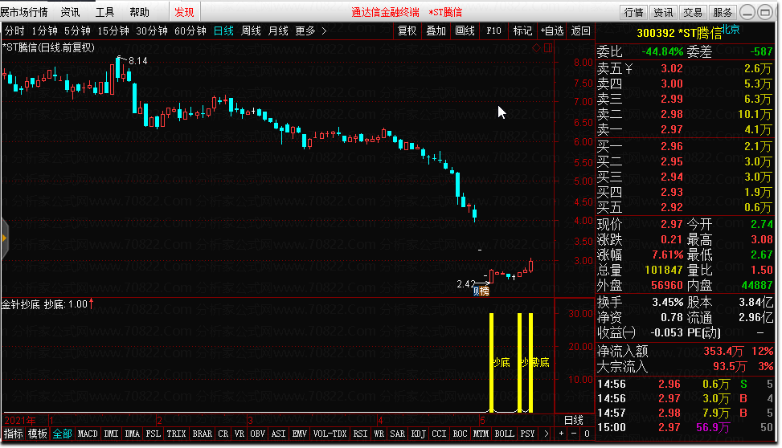Select the 60分钟 period
782x448 pixels.
(190, 31)
